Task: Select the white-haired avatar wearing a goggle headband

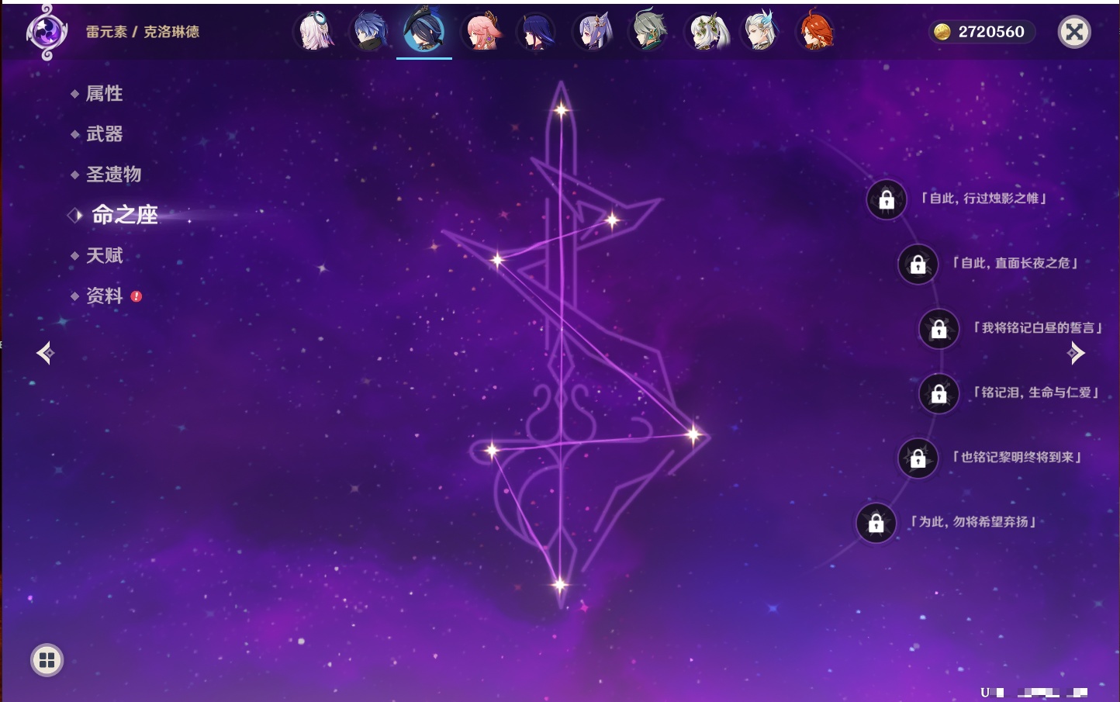Action: pyautogui.click(x=314, y=32)
